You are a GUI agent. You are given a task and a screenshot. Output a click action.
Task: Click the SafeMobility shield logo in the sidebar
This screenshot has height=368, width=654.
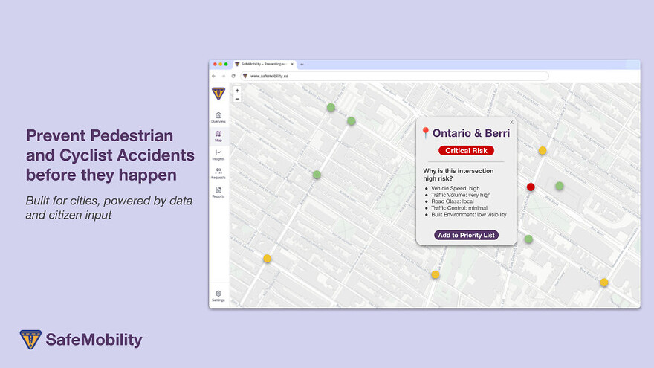[x=218, y=93]
